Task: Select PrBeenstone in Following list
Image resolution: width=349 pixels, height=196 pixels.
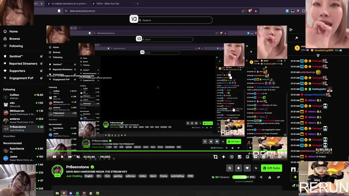Action: click(23, 128)
